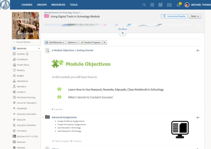Screen dimensions: 211x149
Task: Click the "Use Newsela in Schoology" bullet
Action: (x=69, y=128)
